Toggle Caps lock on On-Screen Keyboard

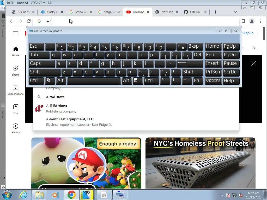pos(42,64)
